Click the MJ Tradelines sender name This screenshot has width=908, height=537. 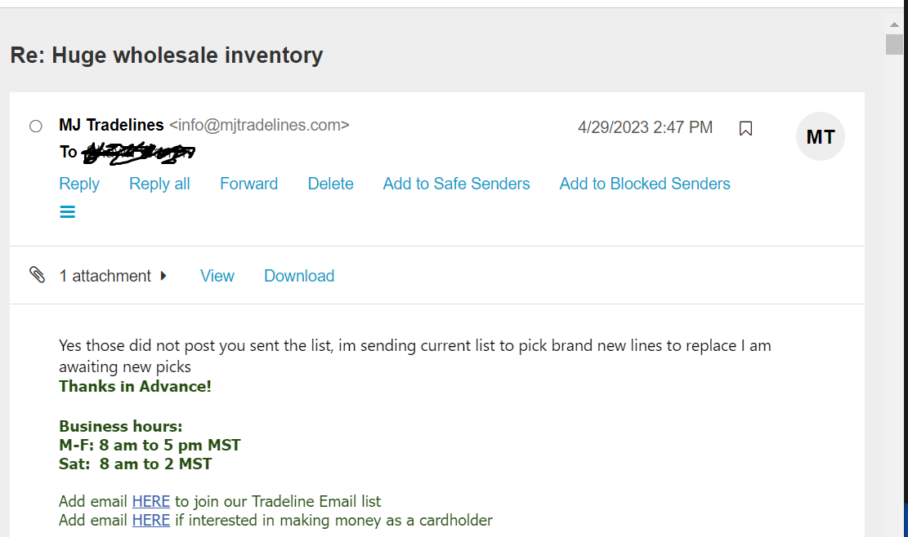[111, 125]
